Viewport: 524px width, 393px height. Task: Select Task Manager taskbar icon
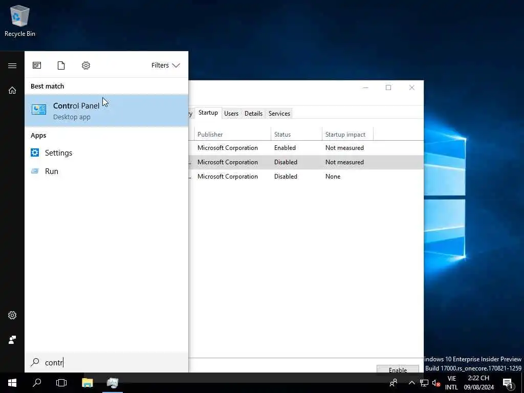coord(112,383)
